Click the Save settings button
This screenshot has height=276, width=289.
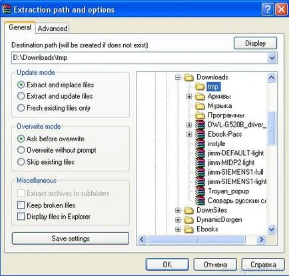71,239
